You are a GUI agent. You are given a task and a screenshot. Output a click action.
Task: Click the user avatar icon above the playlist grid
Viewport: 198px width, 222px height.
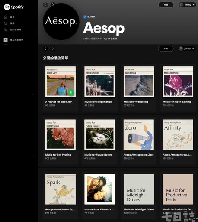(181, 49)
